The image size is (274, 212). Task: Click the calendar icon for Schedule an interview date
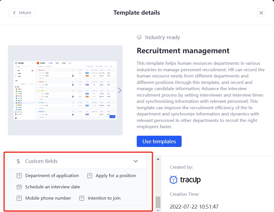coord(19,187)
